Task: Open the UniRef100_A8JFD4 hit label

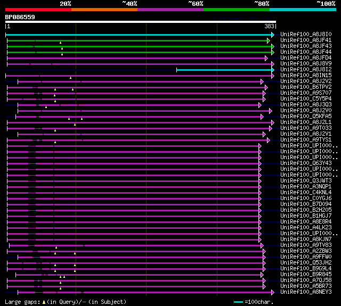Action: point(306,58)
